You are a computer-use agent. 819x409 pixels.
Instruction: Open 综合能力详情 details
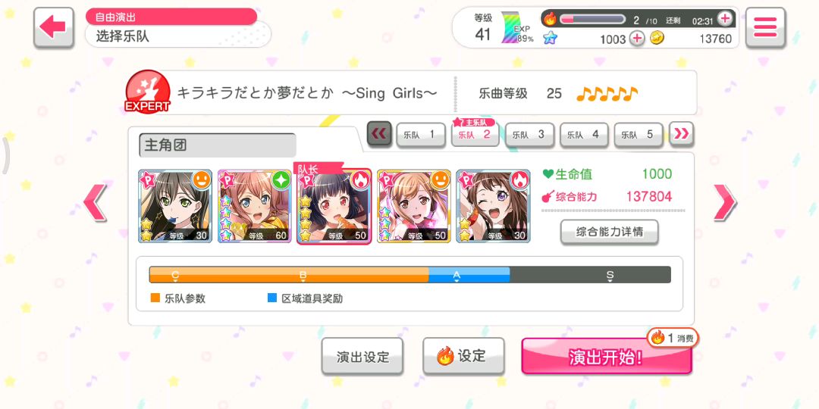pos(609,233)
